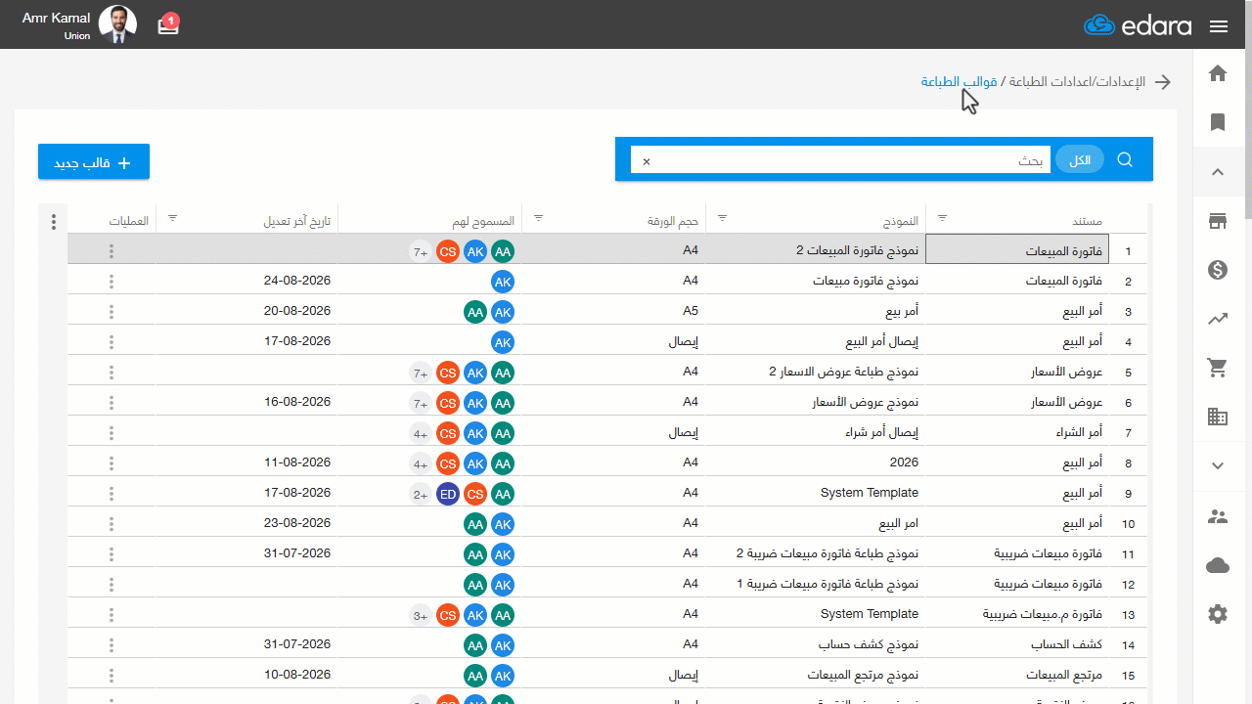The width and height of the screenshot is (1252, 704).
Task: Open actions menu for row 3 أمر بيع
Action: (x=112, y=312)
